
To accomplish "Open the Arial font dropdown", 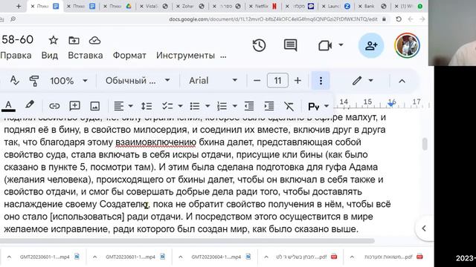I will coord(213,81).
